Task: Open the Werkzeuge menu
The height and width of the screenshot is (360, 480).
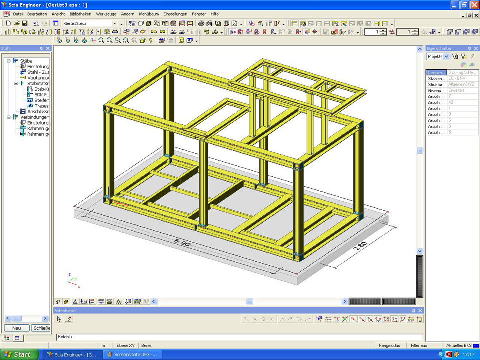Action: (x=106, y=14)
